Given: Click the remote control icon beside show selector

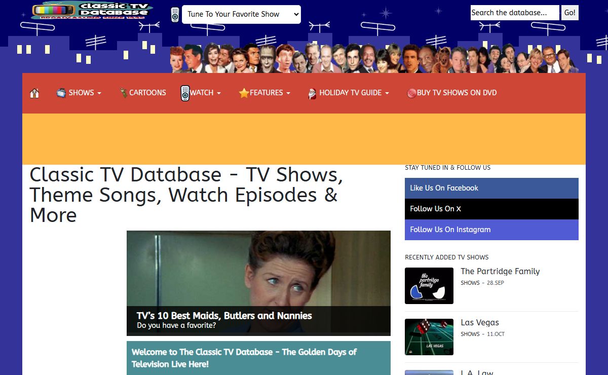Looking at the screenshot, I should pos(175,15).
